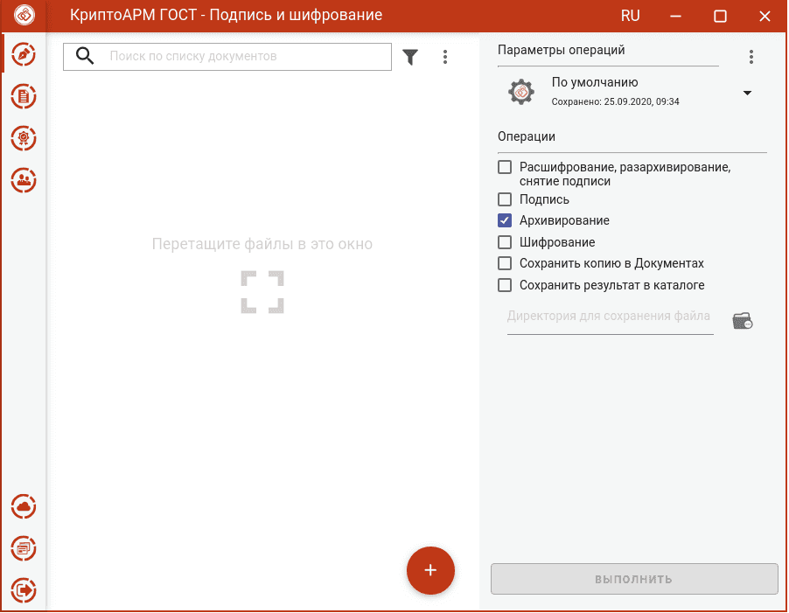789x613 pixels.
Task: Add files with the plus button
Action: (x=430, y=570)
